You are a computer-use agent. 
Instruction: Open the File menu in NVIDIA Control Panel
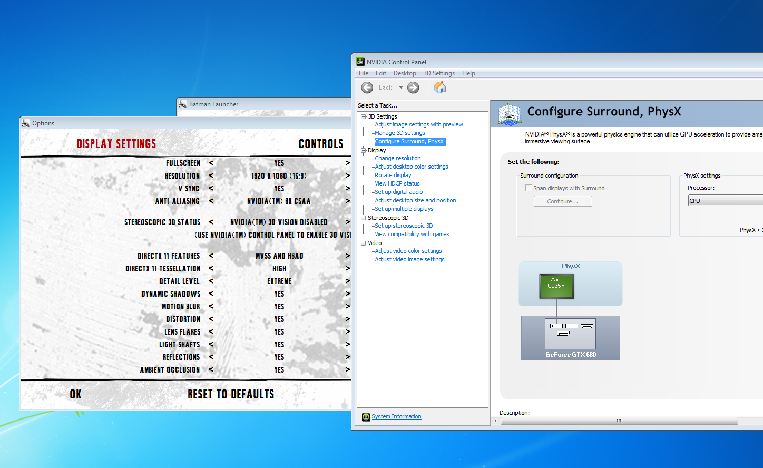click(364, 73)
